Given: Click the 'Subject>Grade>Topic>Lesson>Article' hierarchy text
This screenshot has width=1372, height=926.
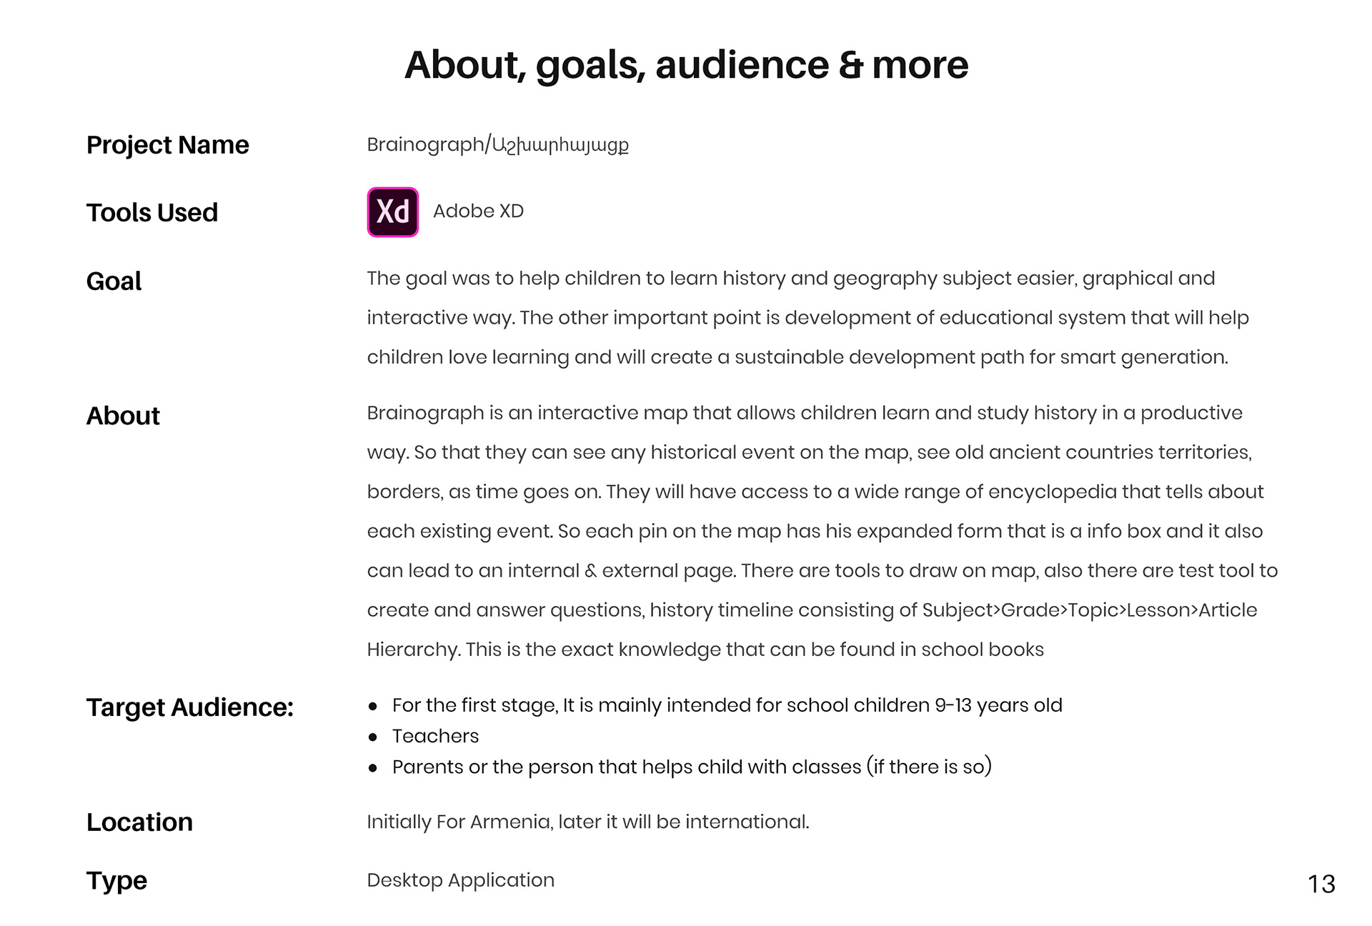Looking at the screenshot, I should point(1089,610).
